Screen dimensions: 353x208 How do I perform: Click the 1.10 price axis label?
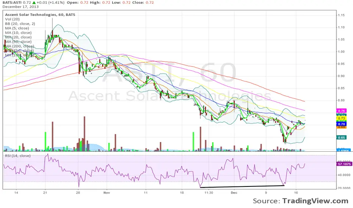pyautogui.click(x=341, y=27)
